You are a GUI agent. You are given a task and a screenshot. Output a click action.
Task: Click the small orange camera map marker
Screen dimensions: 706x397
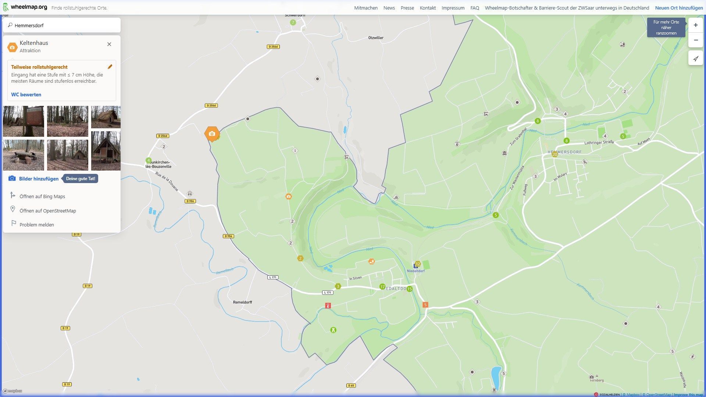pos(289,197)
